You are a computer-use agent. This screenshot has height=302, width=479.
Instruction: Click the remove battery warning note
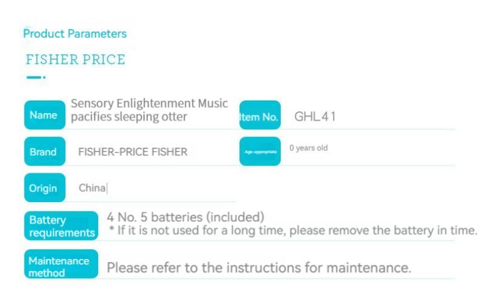pos(293,230)
